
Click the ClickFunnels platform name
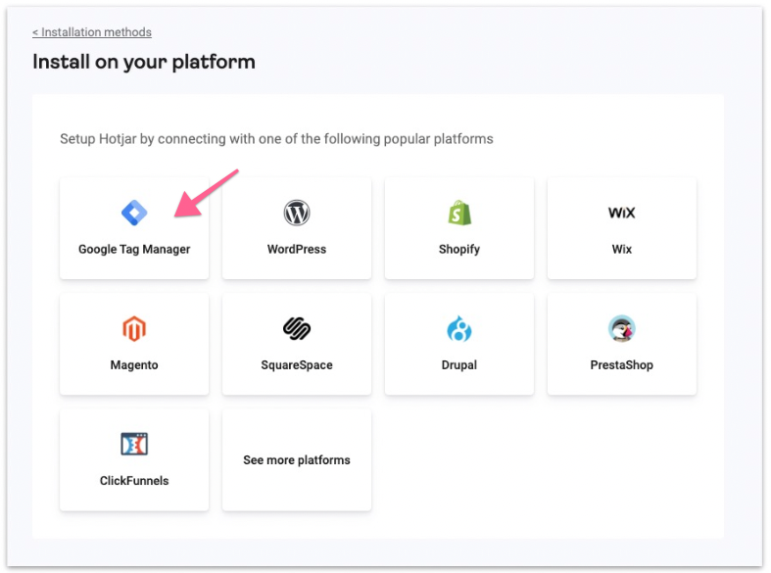[x=134, y=481]
